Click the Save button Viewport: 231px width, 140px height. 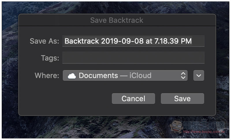(182, 99)
